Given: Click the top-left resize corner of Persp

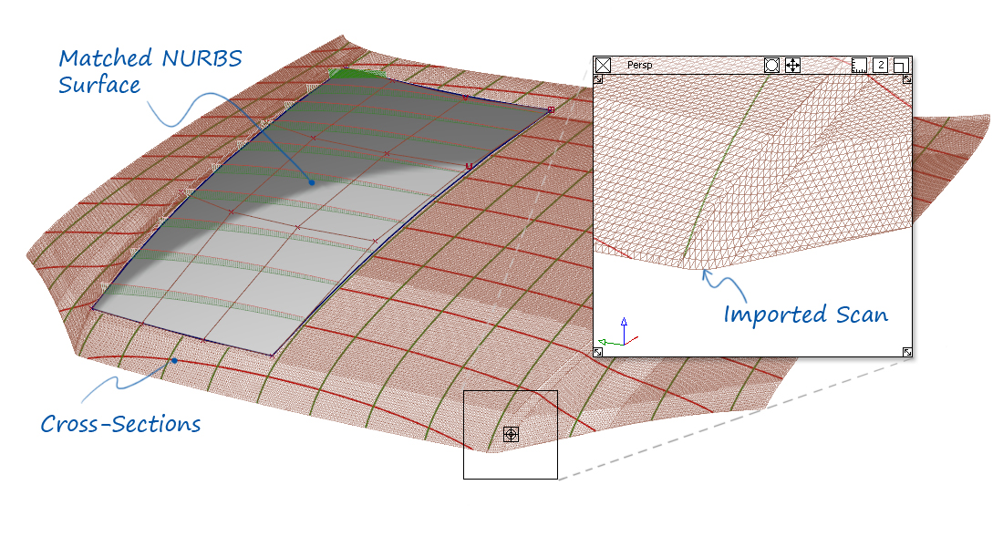Looking at the screenshot, I should point(598,79).
